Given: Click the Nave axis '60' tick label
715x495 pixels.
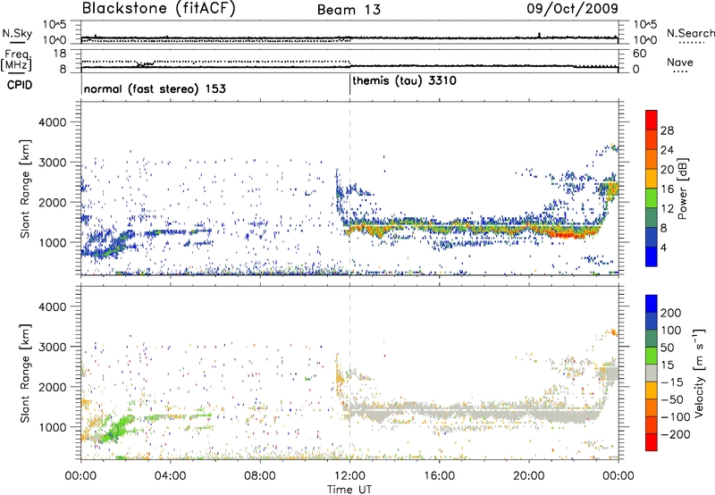Looking at the screenshot, I should coord(639,54).
